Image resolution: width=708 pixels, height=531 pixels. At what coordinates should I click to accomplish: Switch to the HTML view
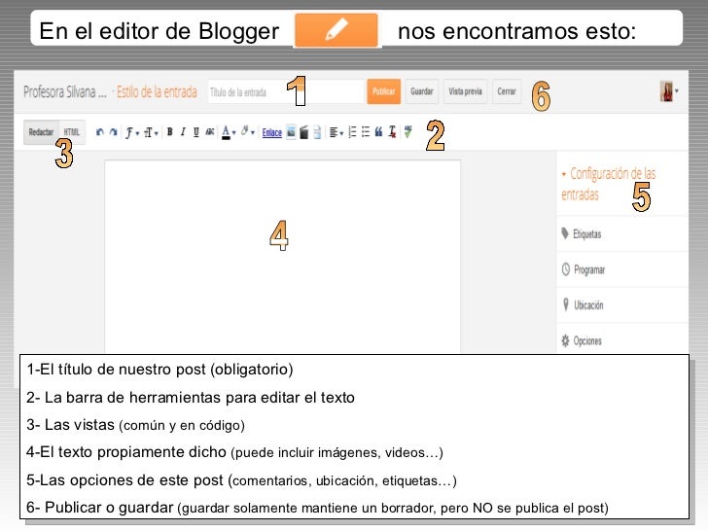coord(72,132)
